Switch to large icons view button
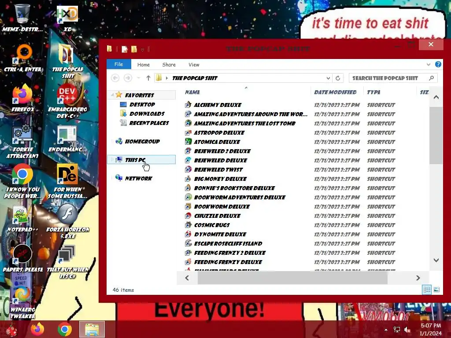 (x=436, y=290)
